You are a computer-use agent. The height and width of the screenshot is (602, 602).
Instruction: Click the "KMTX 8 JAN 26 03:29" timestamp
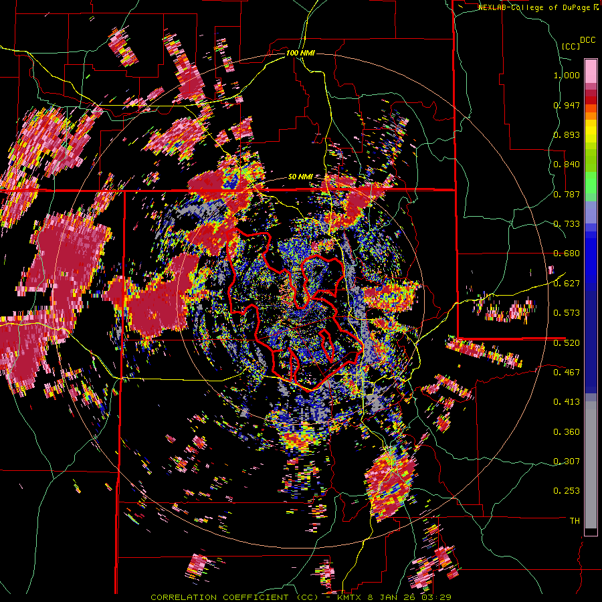pyautogui.click(x=394, y=597)
